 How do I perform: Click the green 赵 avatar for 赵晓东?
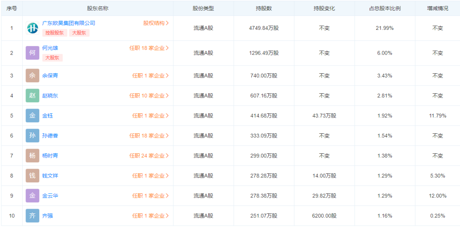click(32, 95)
